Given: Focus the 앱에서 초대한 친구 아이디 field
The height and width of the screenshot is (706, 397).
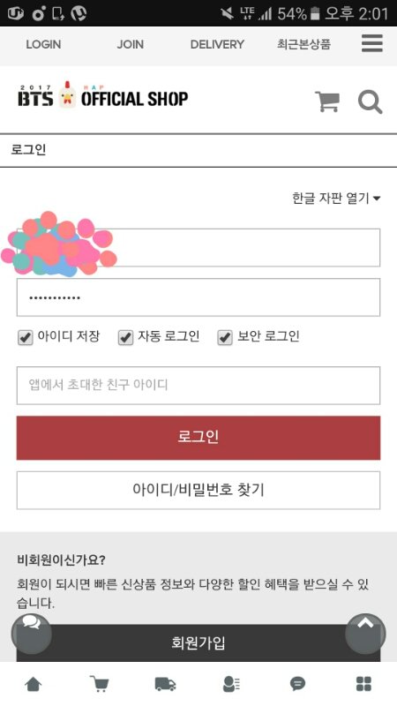Looking at the screenshot, I should [x=198, y=386].
